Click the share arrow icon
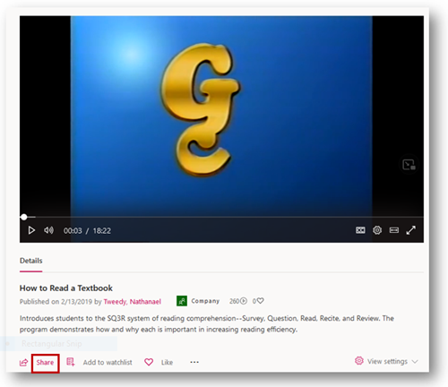The image size is (448, 387). pyautogui.click(x=23, y=363)
